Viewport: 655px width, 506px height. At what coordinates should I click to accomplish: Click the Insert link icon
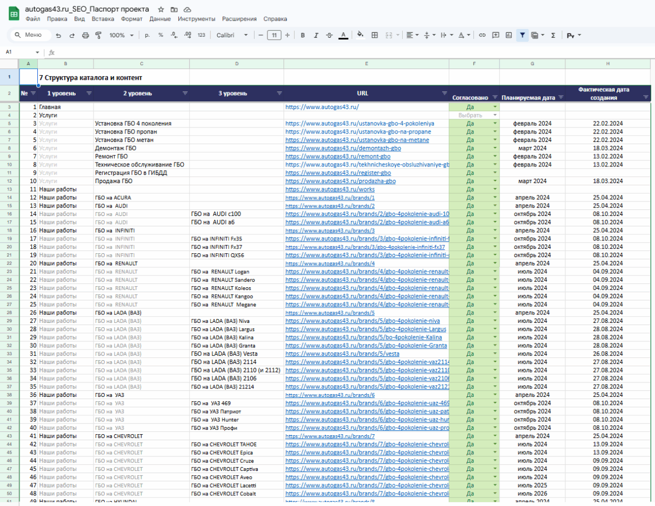pos(482,35)
